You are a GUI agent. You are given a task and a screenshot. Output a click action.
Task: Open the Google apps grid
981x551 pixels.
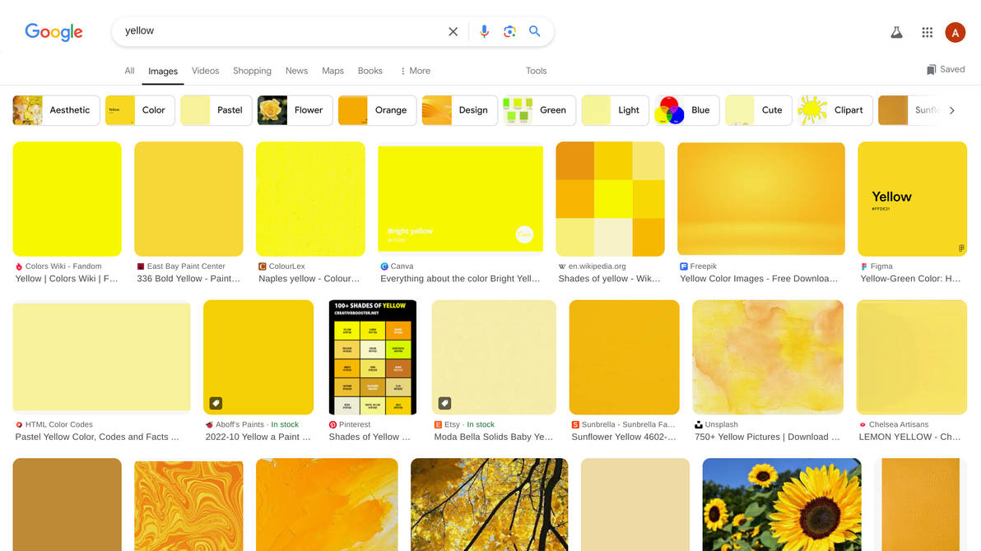tap(928, 33)
